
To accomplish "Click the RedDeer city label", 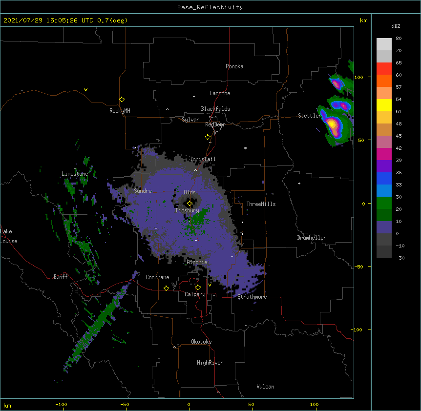I will point(215,124).
